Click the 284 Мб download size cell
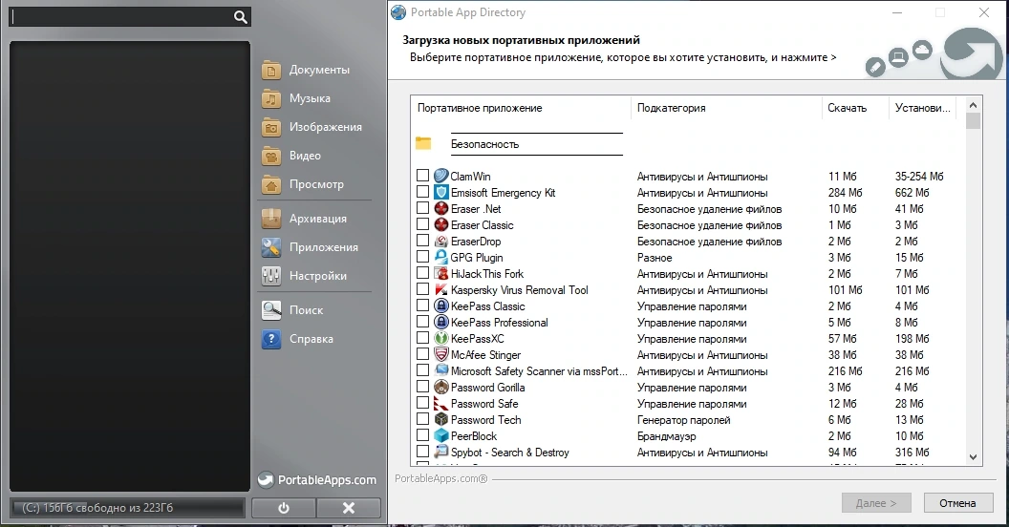 (x=845, y=192)
